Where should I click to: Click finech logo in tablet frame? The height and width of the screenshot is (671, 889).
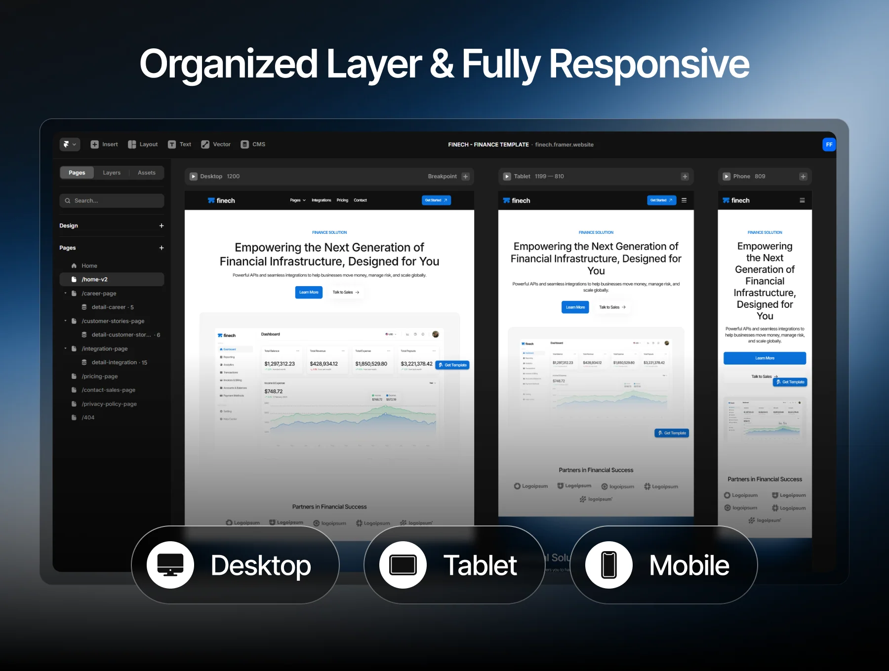coord(516,200)
